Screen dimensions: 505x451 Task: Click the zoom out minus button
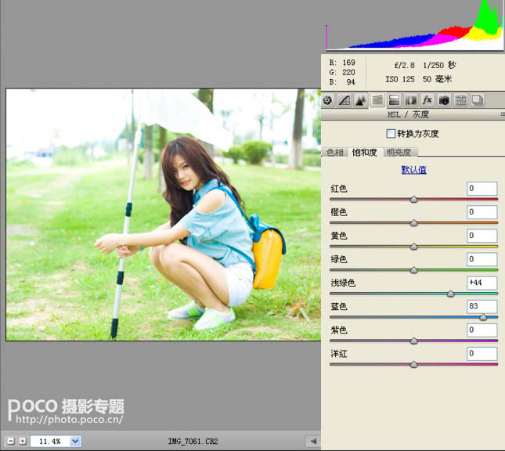pos(11,442)
